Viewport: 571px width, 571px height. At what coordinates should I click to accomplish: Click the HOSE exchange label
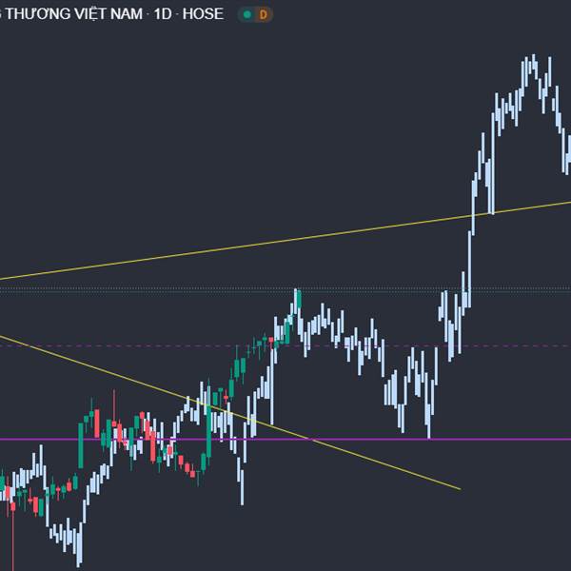[203, 14]
